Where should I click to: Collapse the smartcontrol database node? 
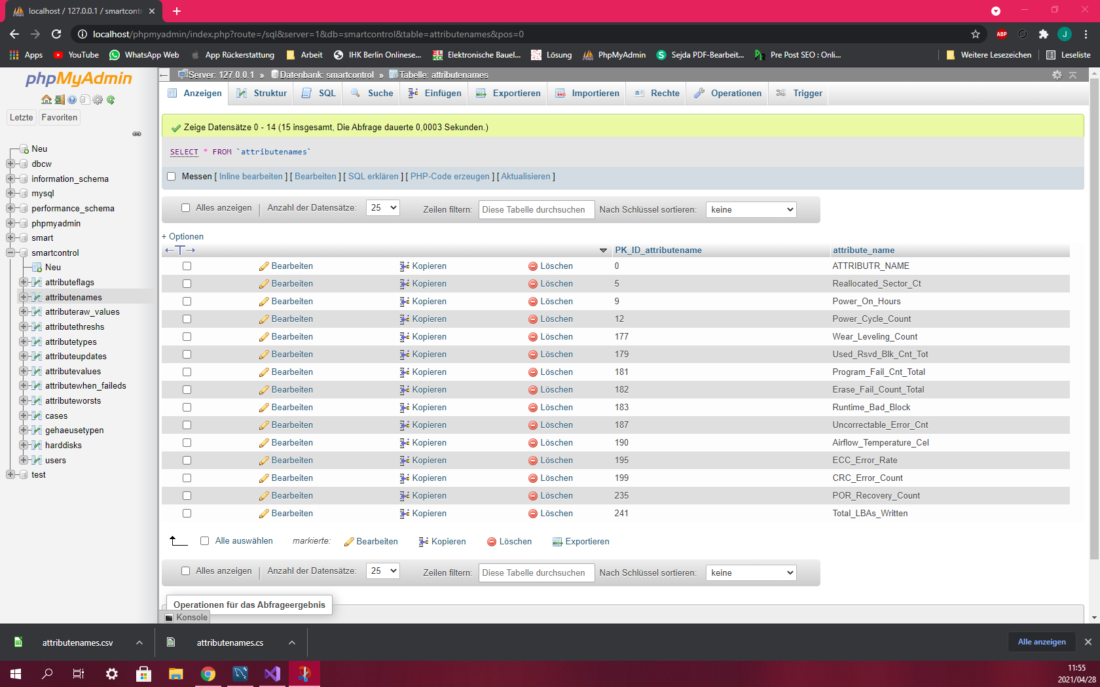coord(10,253)
